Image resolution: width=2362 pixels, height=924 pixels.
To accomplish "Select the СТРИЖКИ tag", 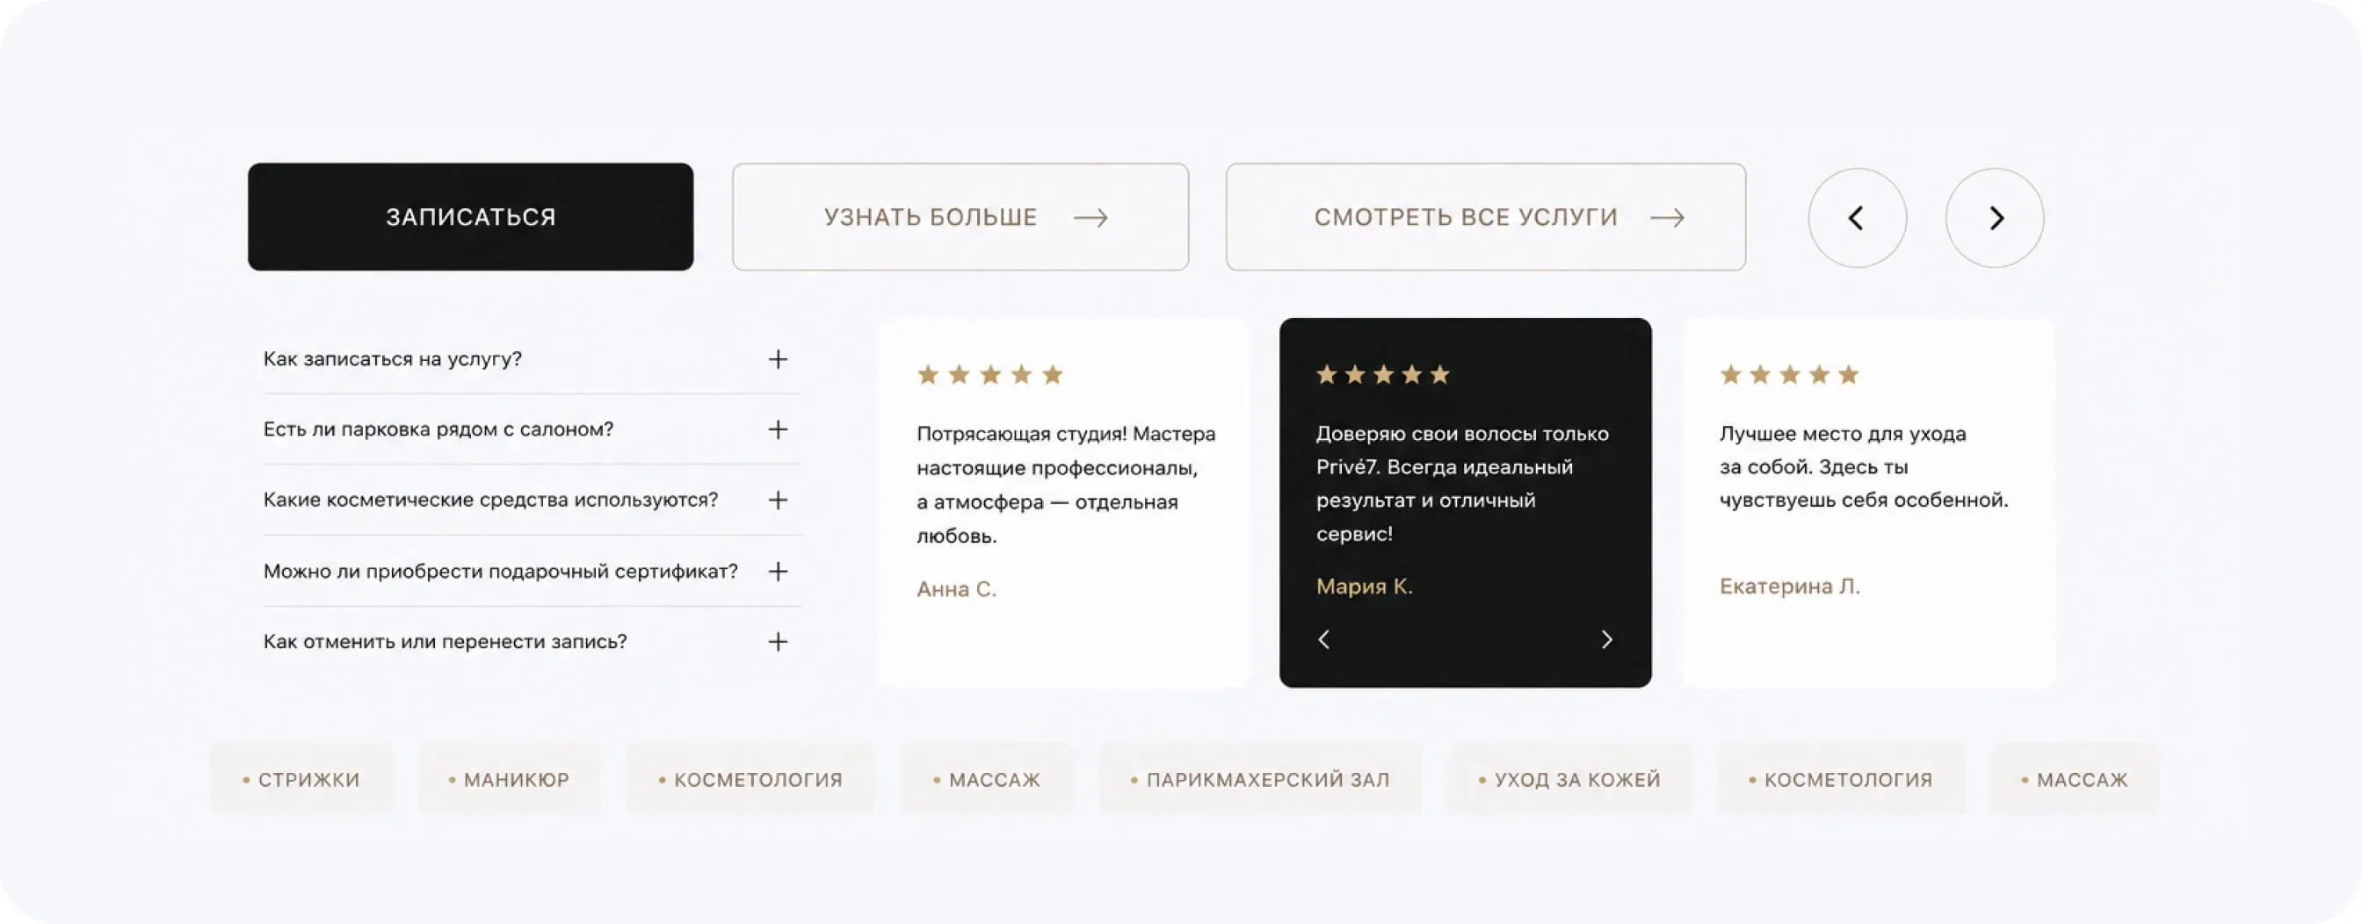I will click(x=301, y=780).
